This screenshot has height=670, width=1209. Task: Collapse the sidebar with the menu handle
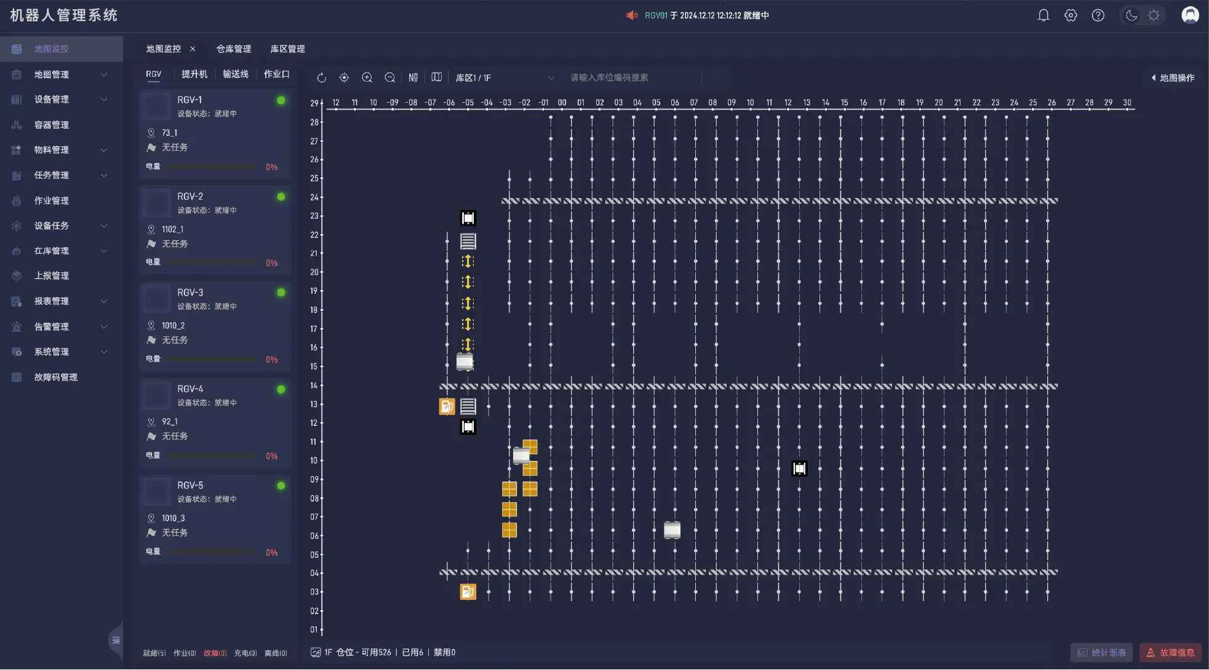116,640
